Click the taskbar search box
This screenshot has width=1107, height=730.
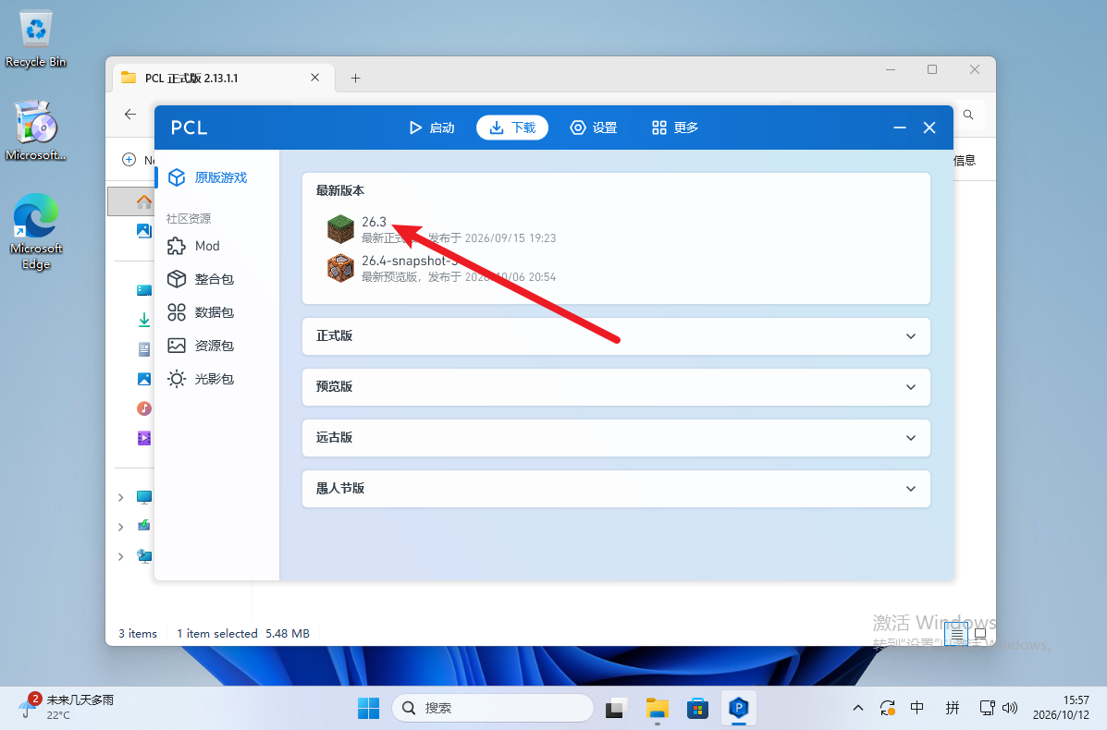point(493,708)
